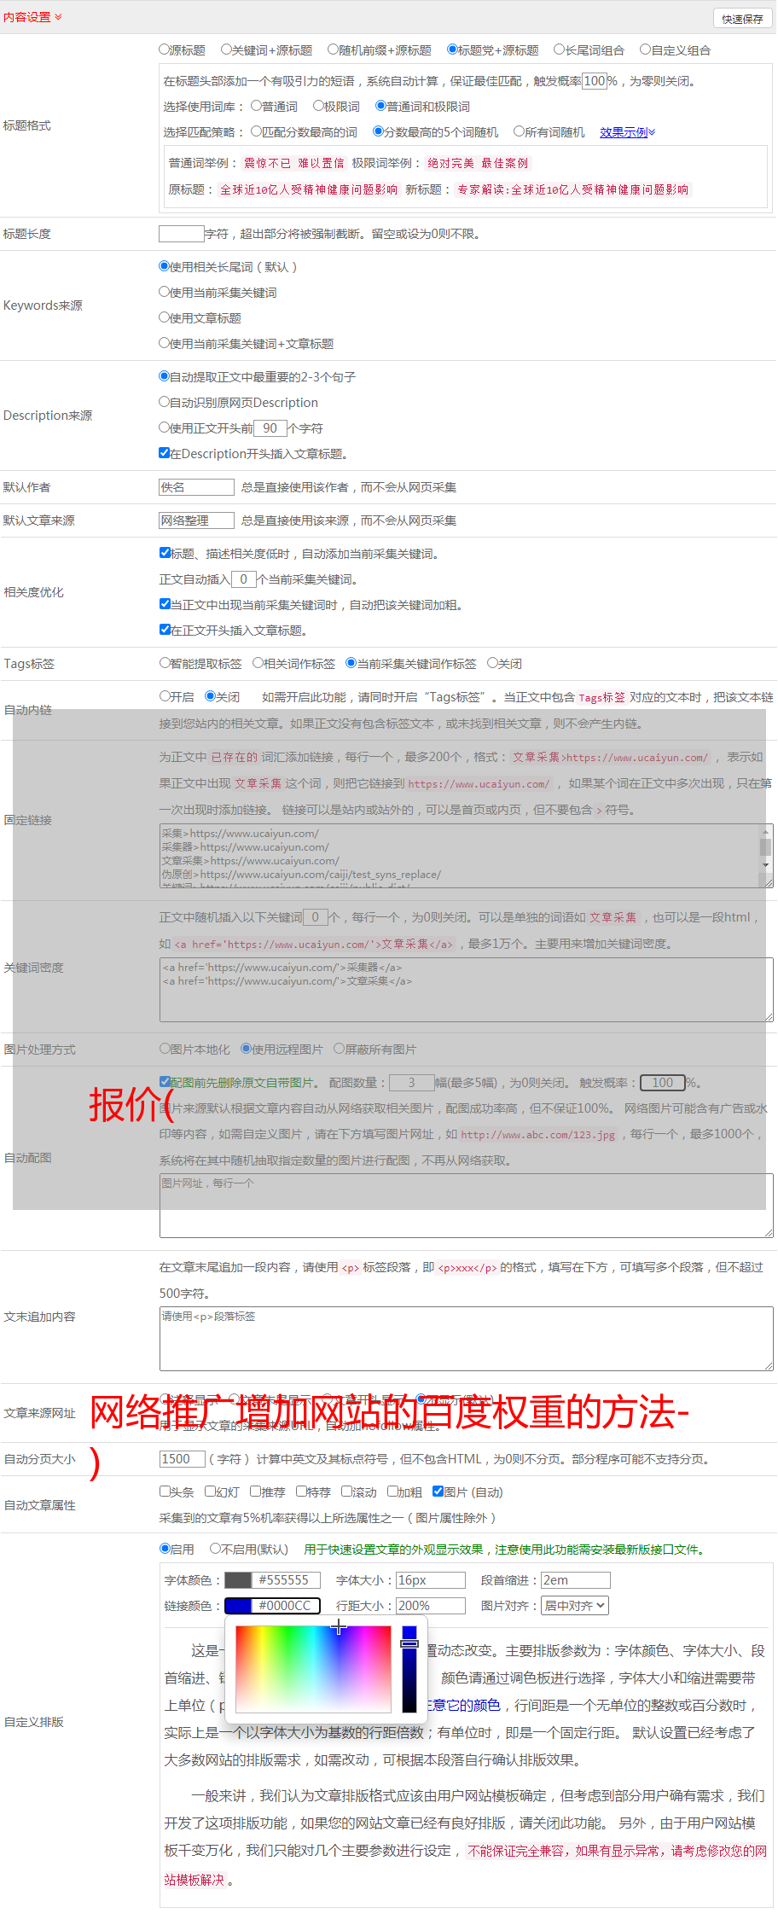Click the 行距大小 200% field

click(432, 1606)
